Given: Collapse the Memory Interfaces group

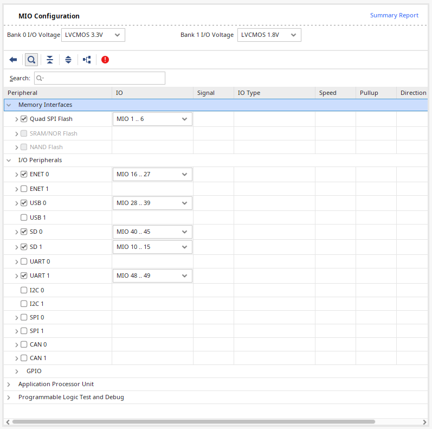Looking at the screenshot, I should [9, 105].
